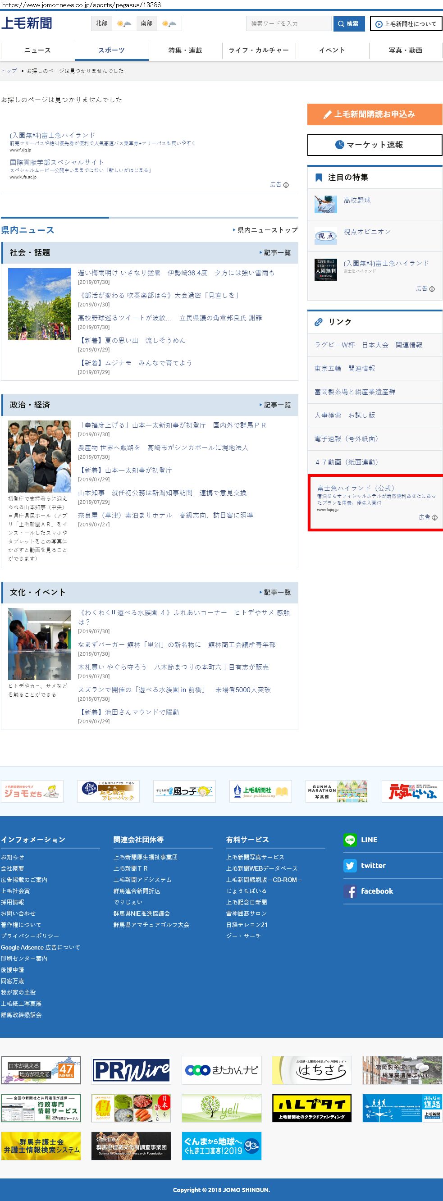Click the 検索 search button
The height and width of the screenshot is (1201, 443).
point(349,24)
